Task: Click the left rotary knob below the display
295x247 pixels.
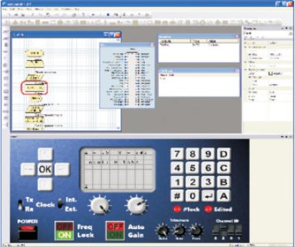Action: point(99,205)
